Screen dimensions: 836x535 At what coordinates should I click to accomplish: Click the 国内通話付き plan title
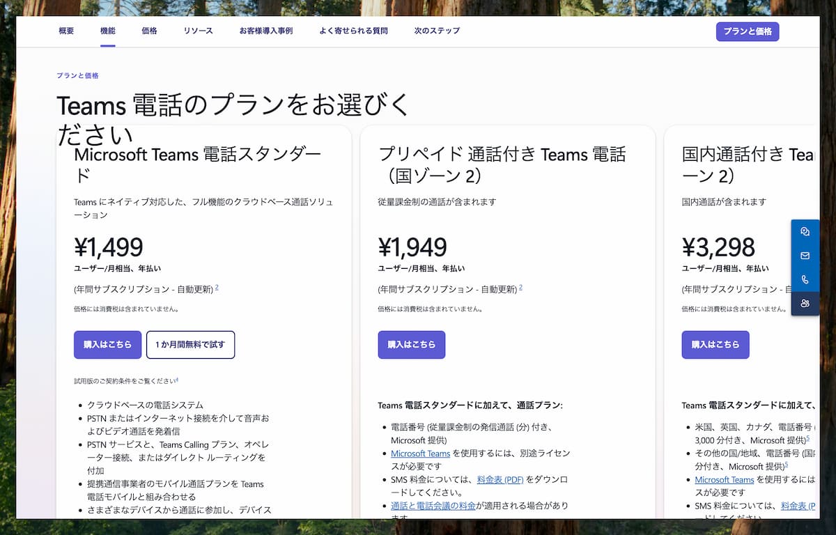coord(749,164)
